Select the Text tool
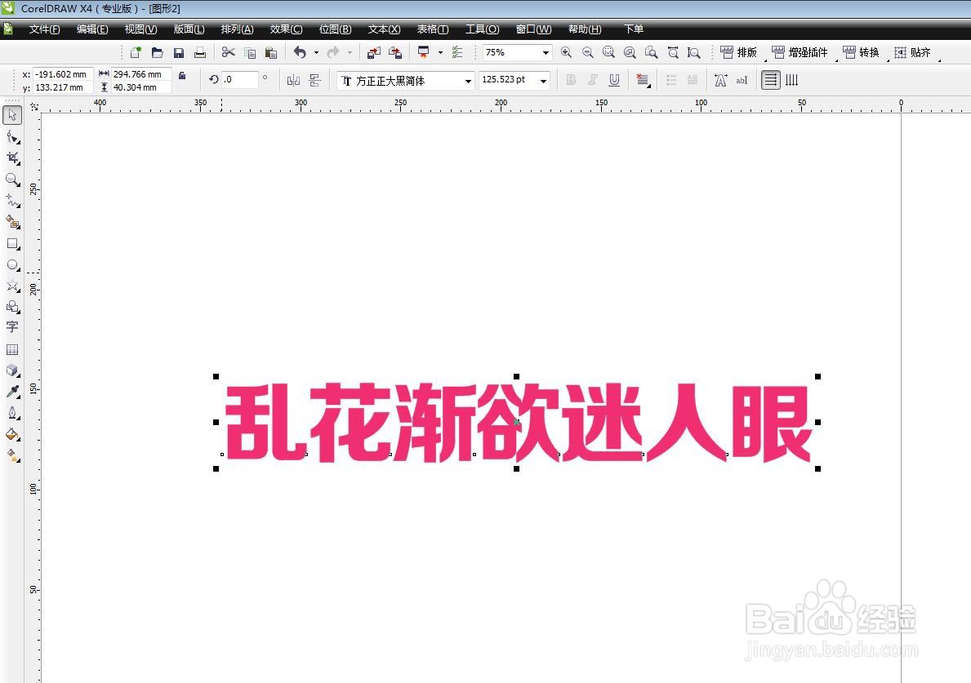 (x=12, y=326)
